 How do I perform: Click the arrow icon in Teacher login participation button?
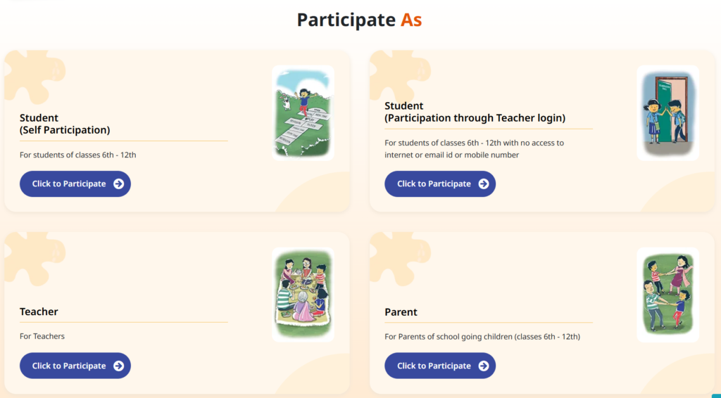click(x=483, y=184)
